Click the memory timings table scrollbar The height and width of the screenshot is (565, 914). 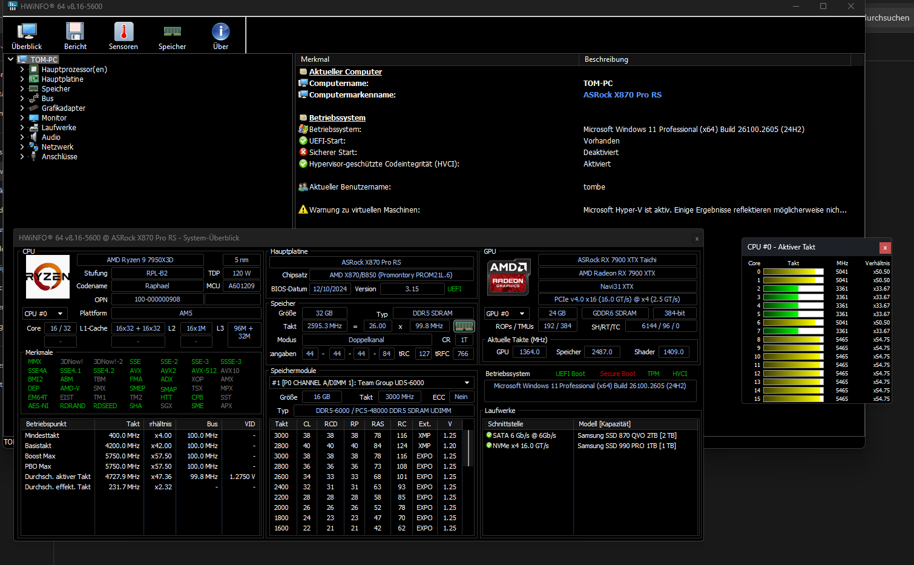coord(467,448)
